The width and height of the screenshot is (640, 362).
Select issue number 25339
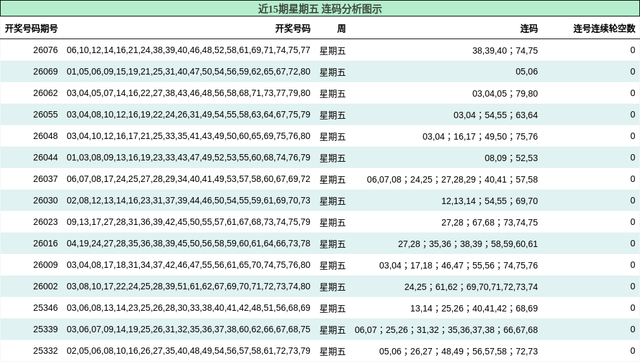[x=46, y=329]
